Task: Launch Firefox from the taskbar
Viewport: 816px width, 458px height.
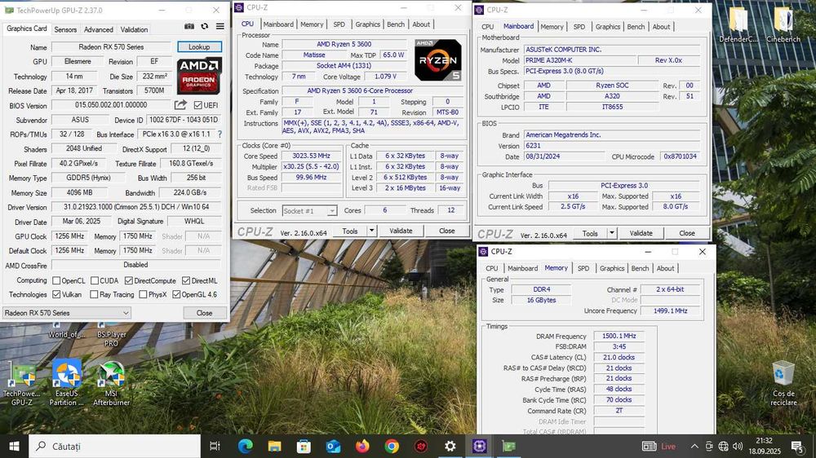Action: pyautogui.click(x=362, y=446)
